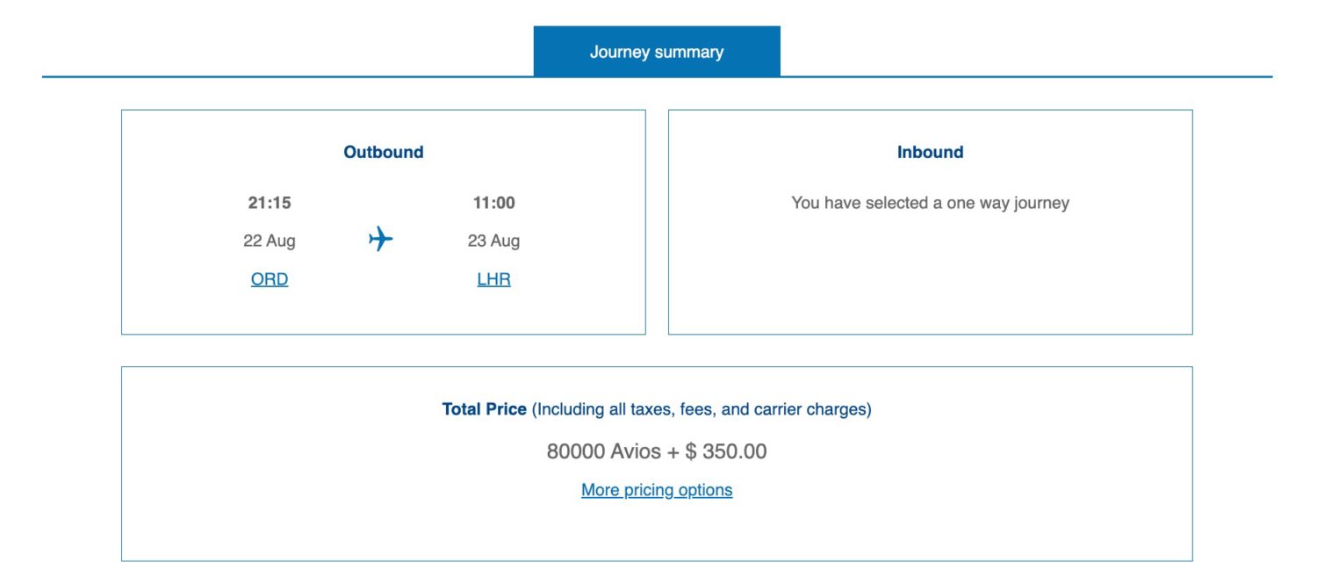Click the blue Journey summary header bar
The width and height of the screenshot is (1317, 577).
pyautogui.click(x=656, y=51)
